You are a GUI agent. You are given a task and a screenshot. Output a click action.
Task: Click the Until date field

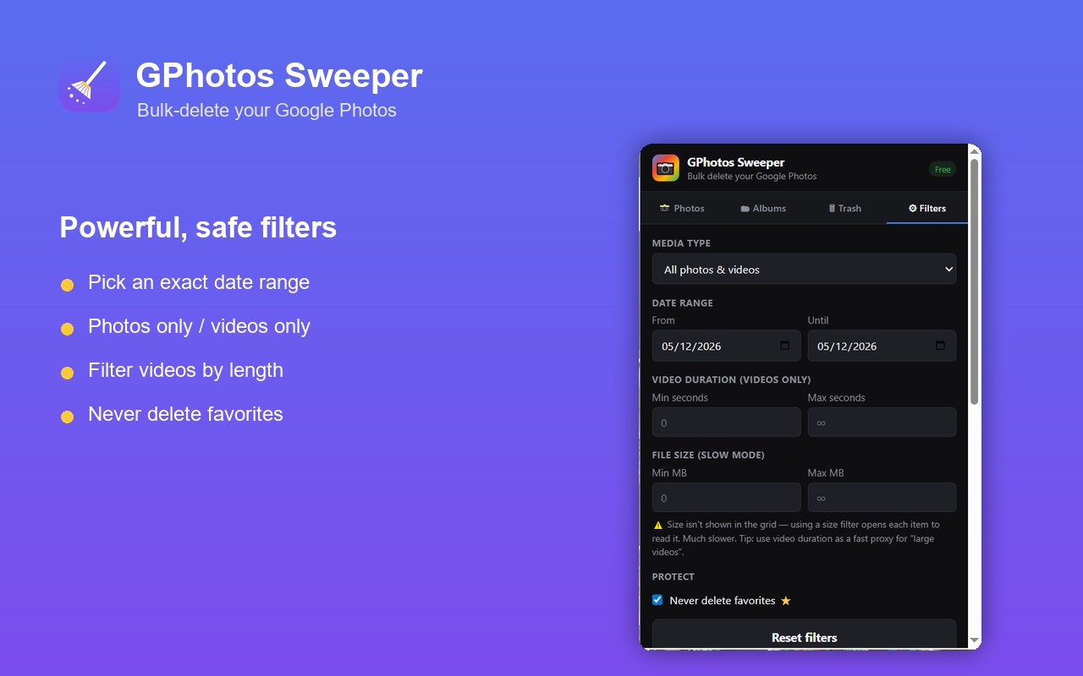(882, 346)
